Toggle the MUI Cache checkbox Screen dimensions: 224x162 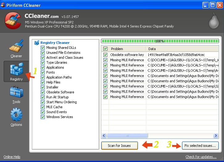43,107
